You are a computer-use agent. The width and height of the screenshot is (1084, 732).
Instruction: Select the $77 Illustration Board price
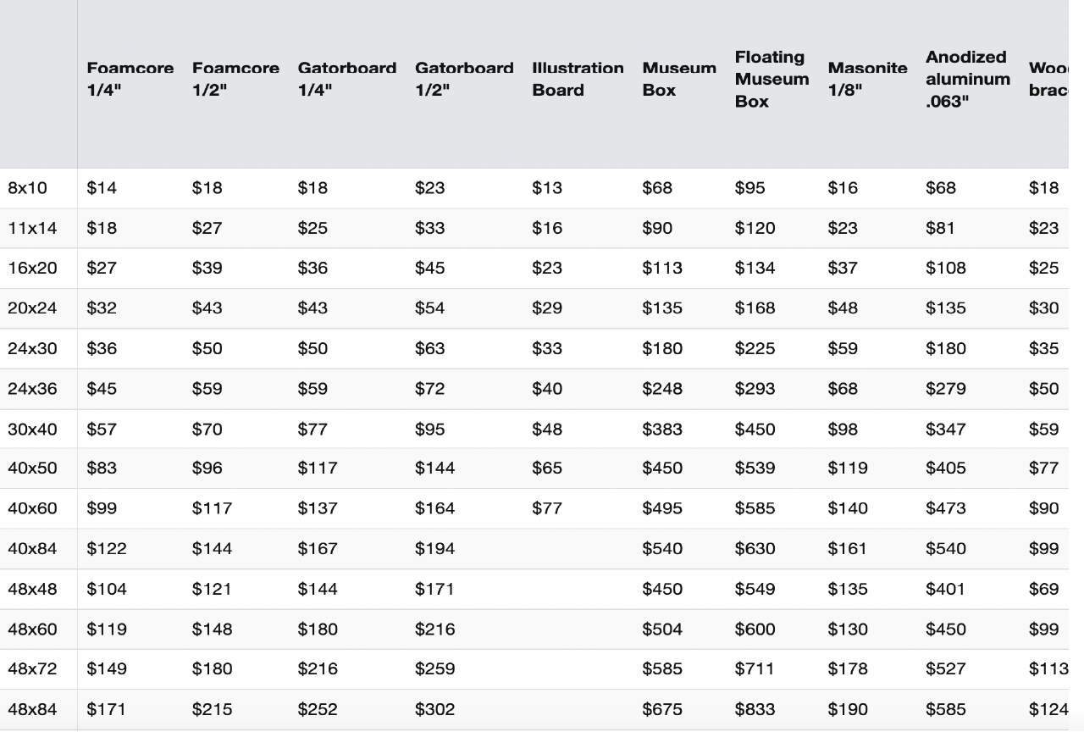(x=547, y=508)
